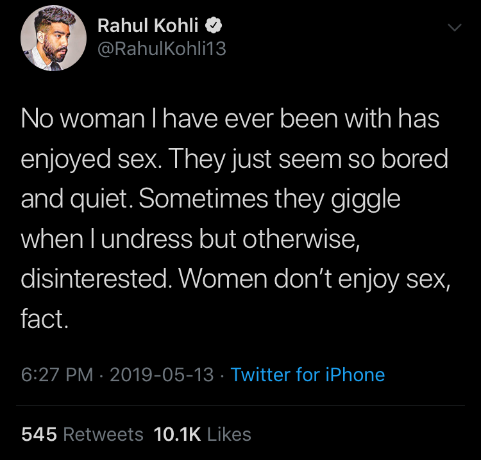Open the @RahulKohli13 handle
The width and height of the screenshot is (481, 460).
(161, 48)
